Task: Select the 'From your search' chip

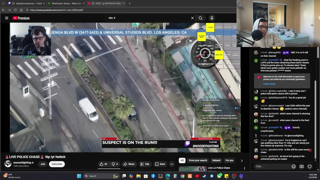Action: 198,160
